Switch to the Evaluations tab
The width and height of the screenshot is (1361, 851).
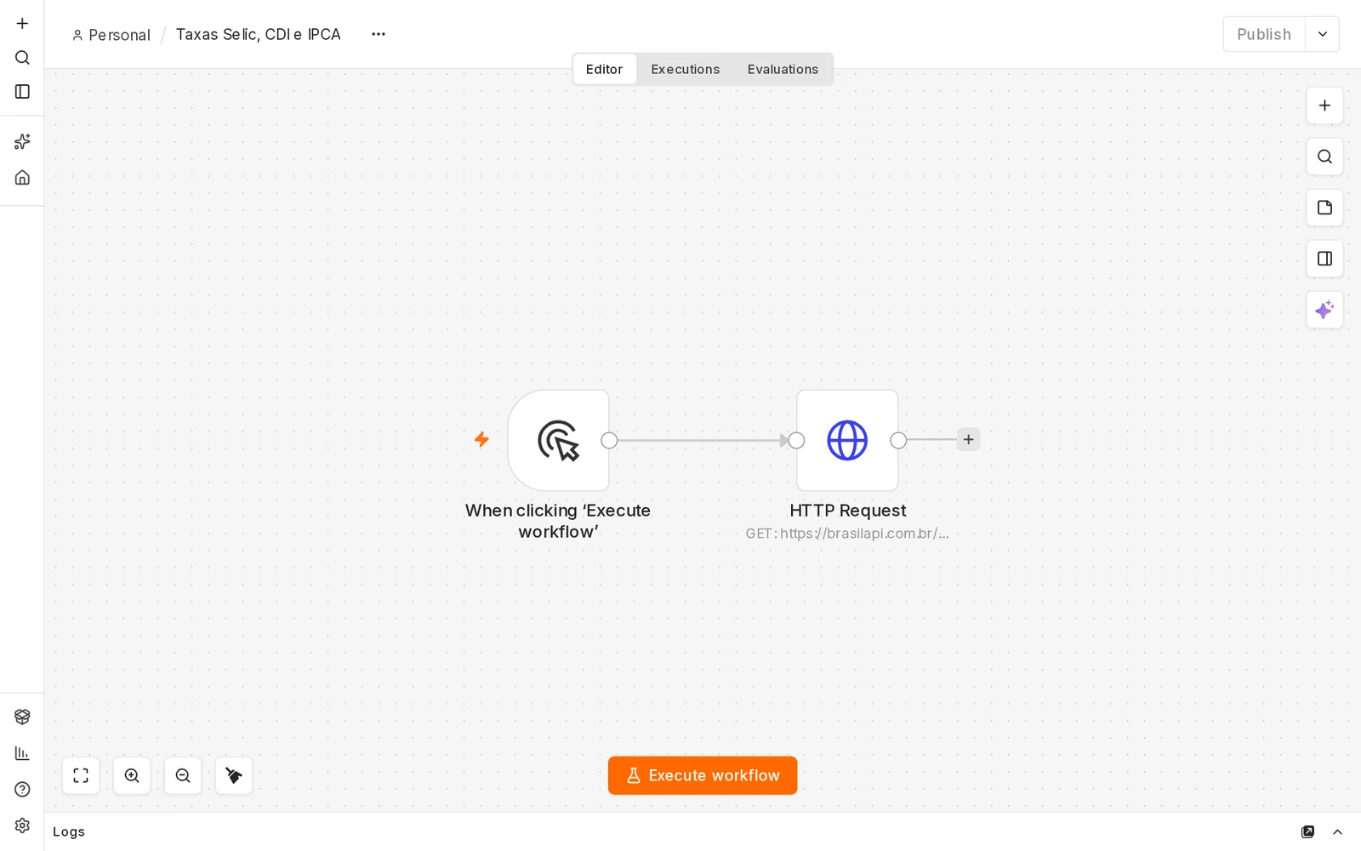click(x=783, y=69)
